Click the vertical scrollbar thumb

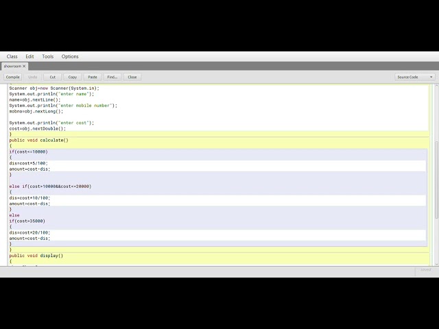(x=436, y=180)
